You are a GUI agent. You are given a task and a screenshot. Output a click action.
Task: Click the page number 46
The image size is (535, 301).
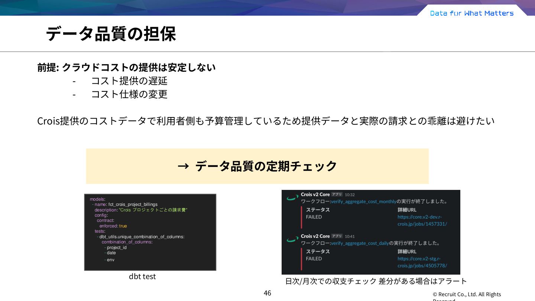coord(267,293)
